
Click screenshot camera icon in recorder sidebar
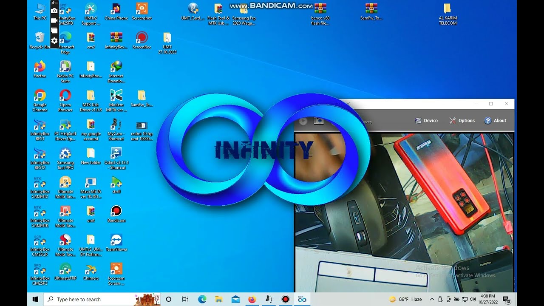[54, 10]
